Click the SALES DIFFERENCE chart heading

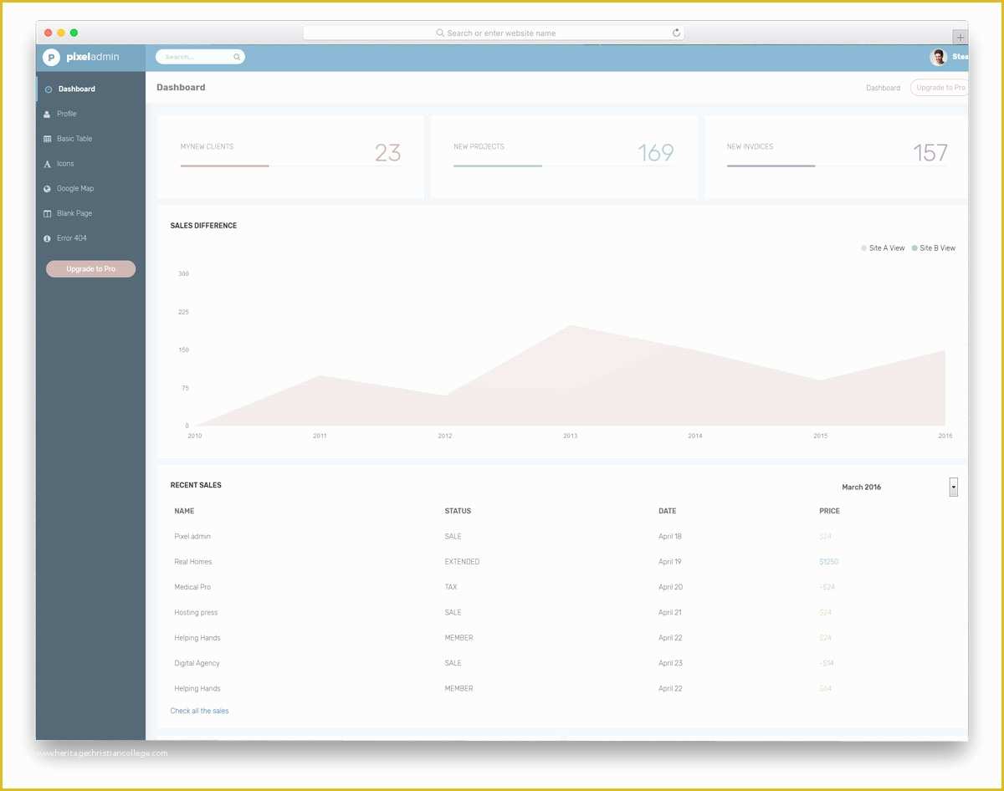203,226
